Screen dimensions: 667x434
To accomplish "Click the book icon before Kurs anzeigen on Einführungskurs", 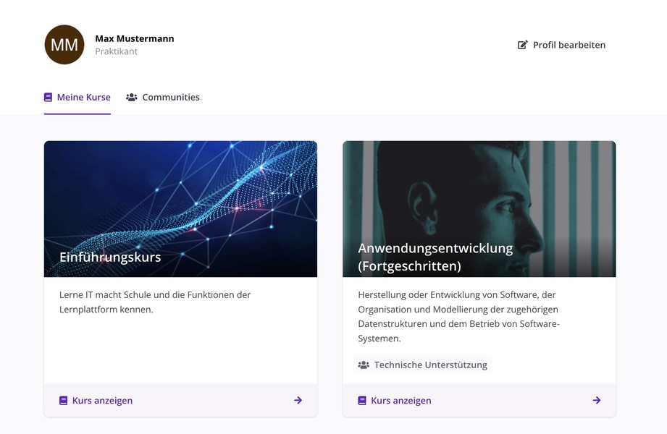I will [x=63, y=400].
